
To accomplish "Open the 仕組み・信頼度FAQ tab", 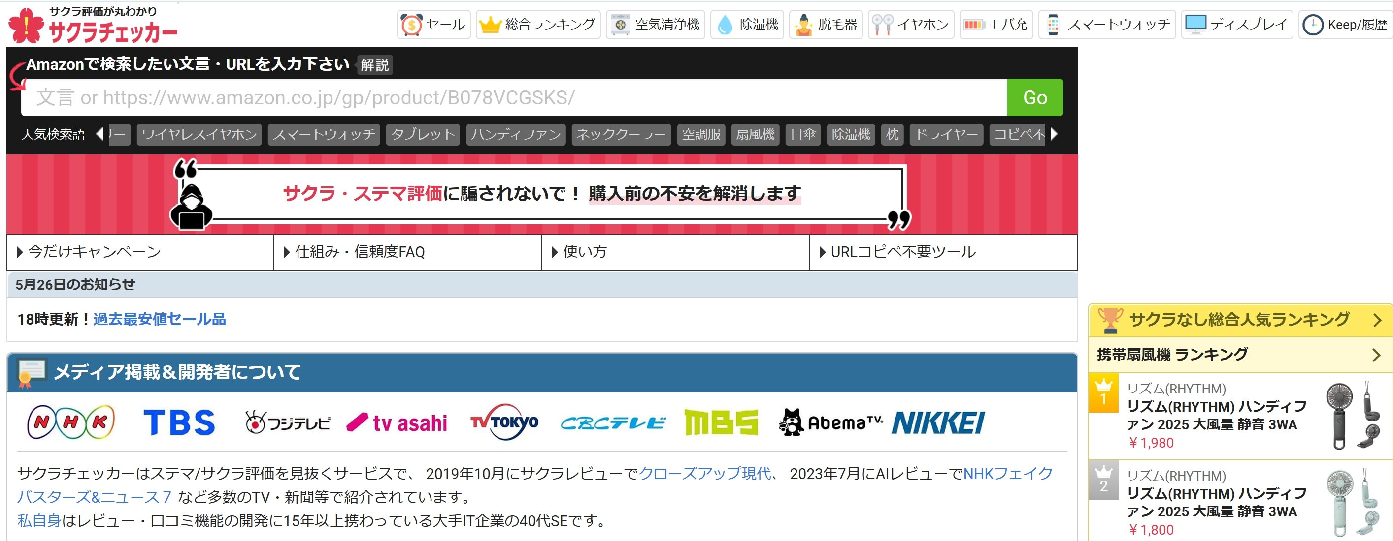I will 408,252.
